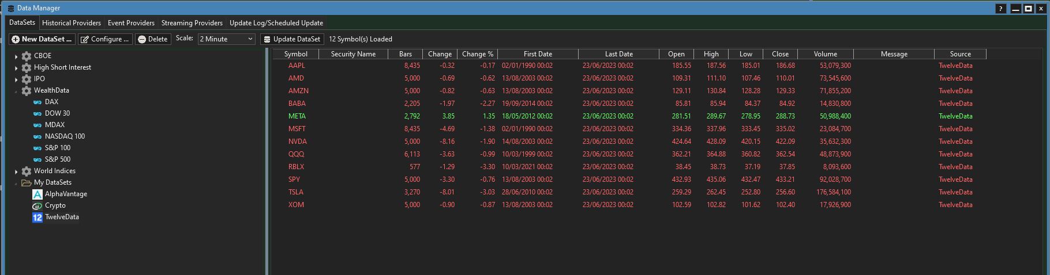Viewport: 1050px width, 275px height.
Task: Click the Crypto dataset icon
Action: [x=37, y=205]
